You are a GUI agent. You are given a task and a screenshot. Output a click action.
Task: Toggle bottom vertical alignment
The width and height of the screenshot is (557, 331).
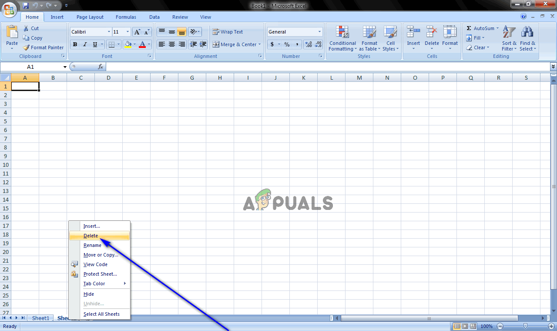tap(182, 32)
